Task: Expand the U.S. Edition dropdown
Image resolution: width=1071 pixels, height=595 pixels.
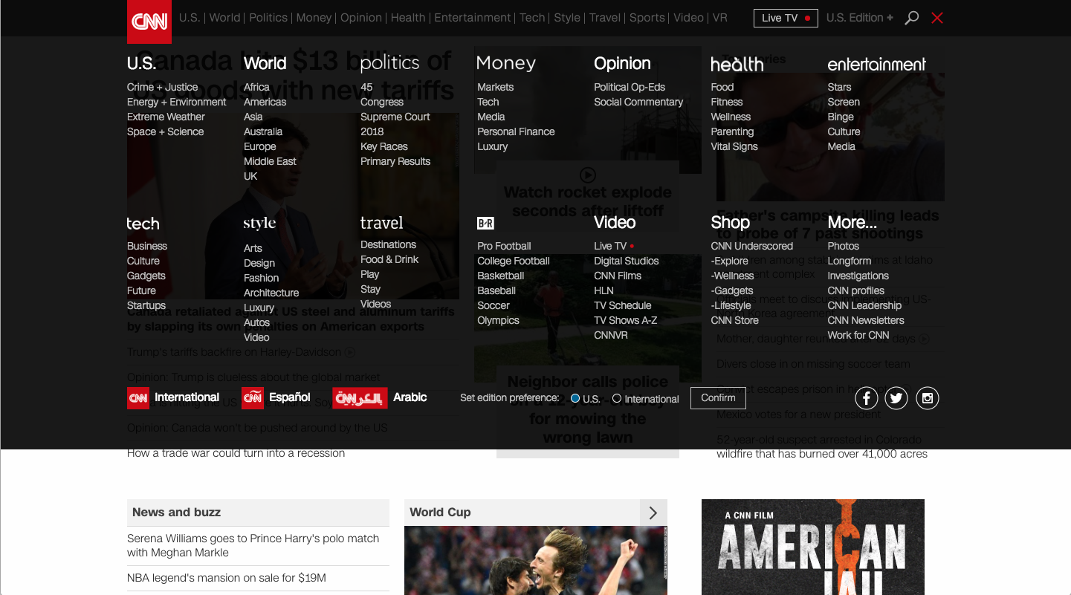Action: [860, 18]
